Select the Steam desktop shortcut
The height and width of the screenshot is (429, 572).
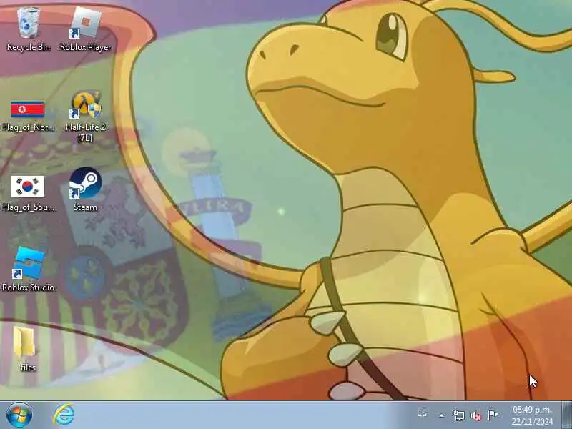(x=85, y=189)
